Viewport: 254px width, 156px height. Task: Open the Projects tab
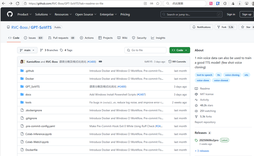tap(105, 38)
